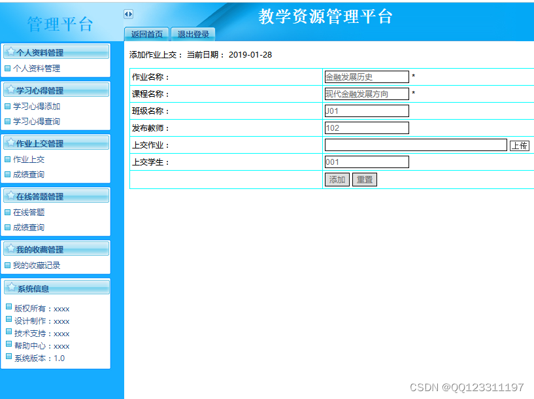This screenshot has height=399, width=534.
Task: Open 我的收藏记录 in the sidebar
Action: (x=37, y=265)
